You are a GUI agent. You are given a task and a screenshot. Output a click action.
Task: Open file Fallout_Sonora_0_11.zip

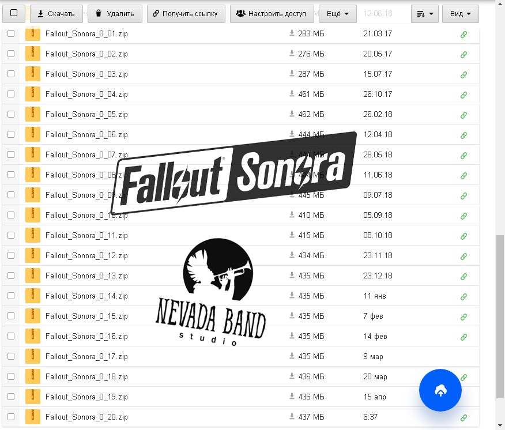[x=86, y=235]
